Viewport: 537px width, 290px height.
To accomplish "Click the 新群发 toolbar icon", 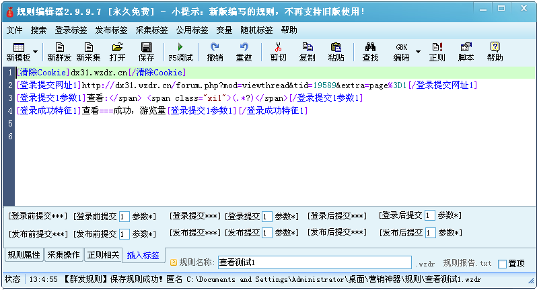I will (x=59, y=51).
